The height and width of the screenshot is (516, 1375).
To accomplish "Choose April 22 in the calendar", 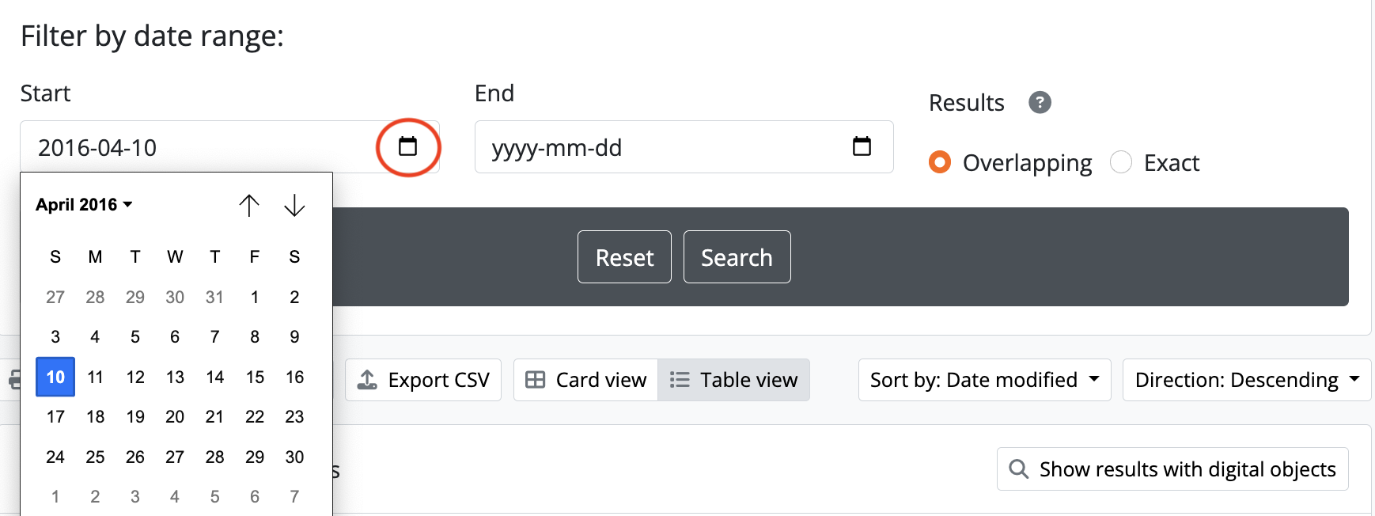I will 255,416.
